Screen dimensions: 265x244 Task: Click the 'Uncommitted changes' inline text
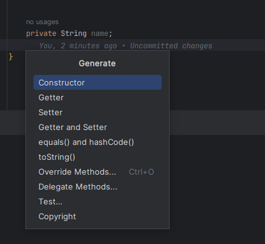pyautogui.click(x=171, y=46)
